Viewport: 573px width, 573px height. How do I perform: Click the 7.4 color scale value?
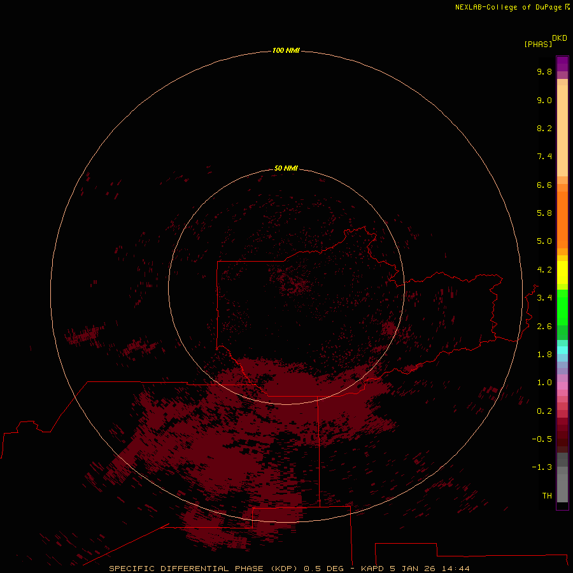click(544, 157)
